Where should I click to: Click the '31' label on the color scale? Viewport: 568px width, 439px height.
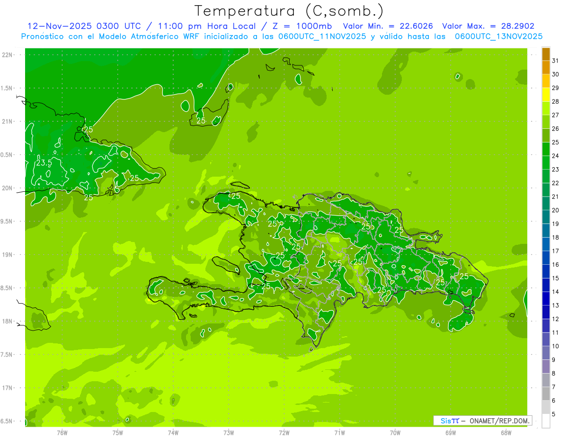[x=556, y=61]
